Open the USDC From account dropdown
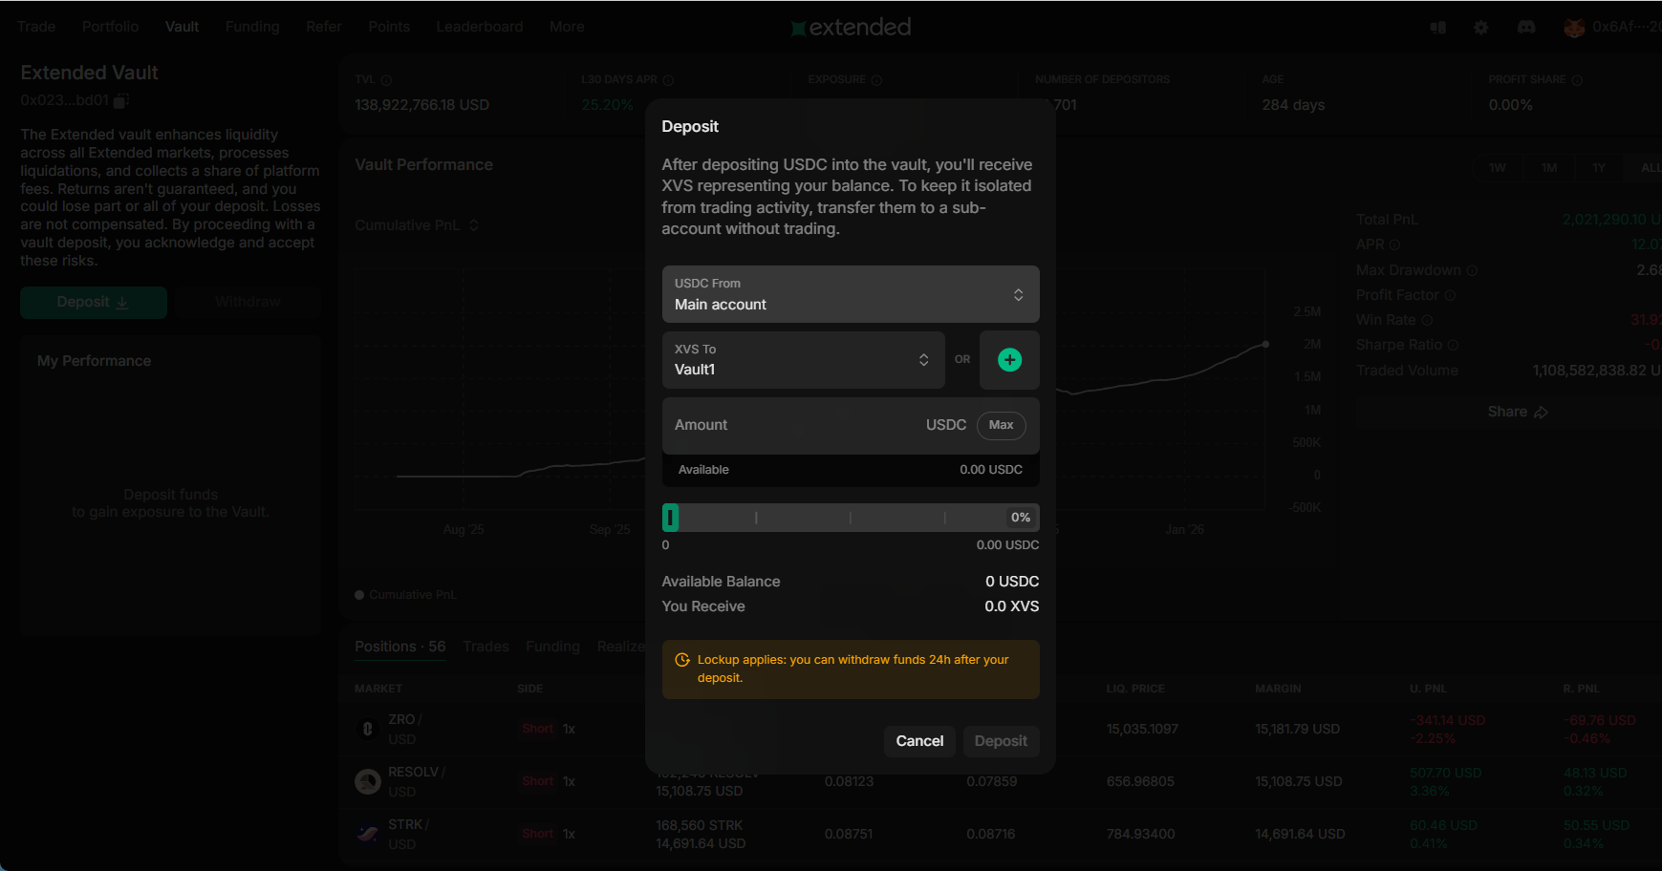The image size is (1662, 871). point(850,294)
